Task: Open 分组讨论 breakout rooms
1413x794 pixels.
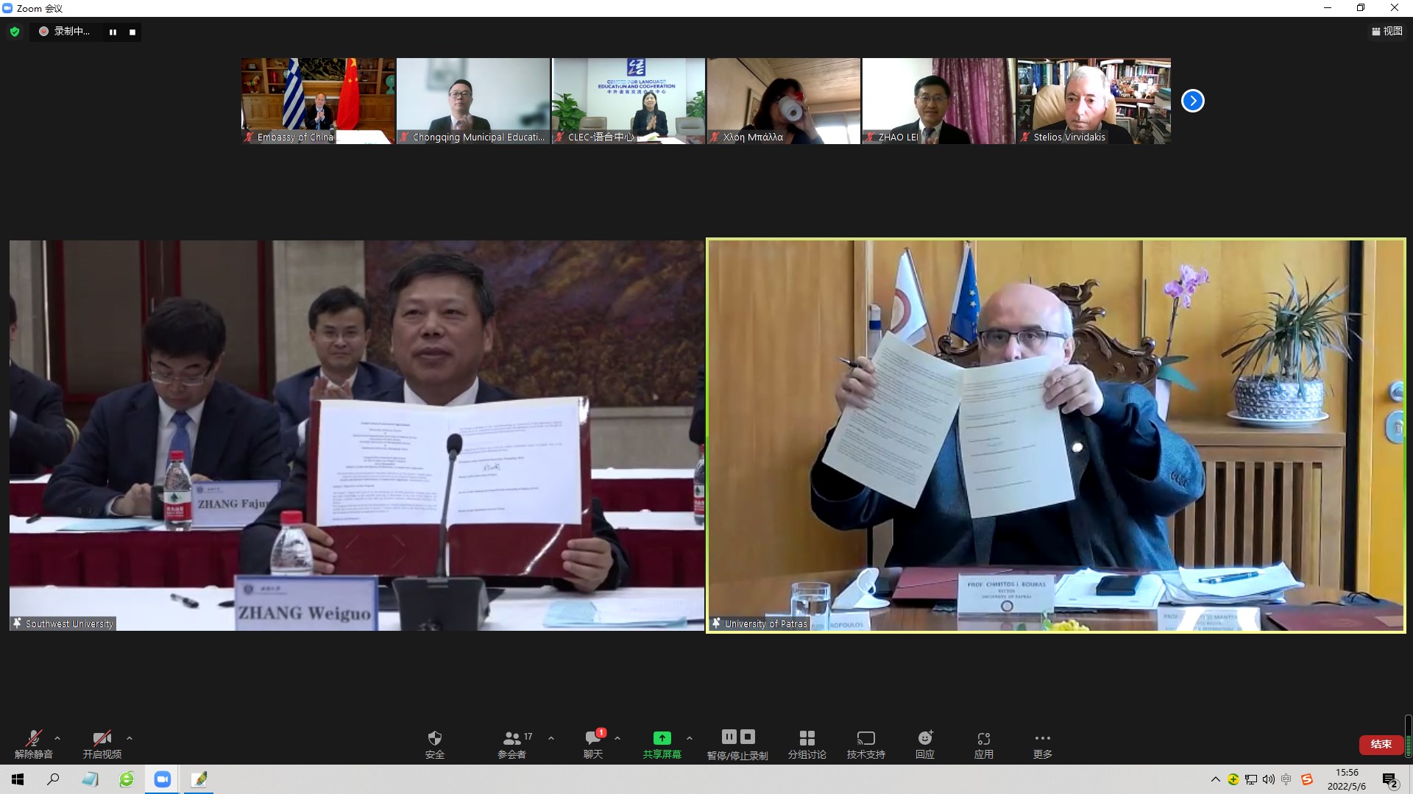Action: (x=807, y=744)
